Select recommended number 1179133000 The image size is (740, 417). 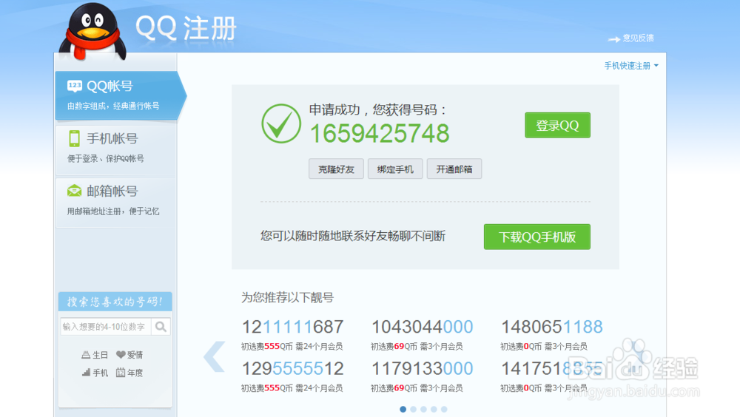point(422,368)
